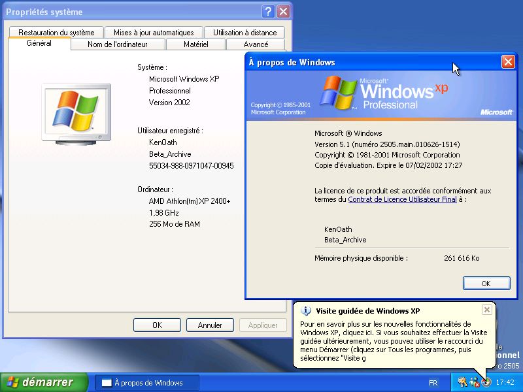
Task: Close the Propriétés système window
Action: pos(283,12)
